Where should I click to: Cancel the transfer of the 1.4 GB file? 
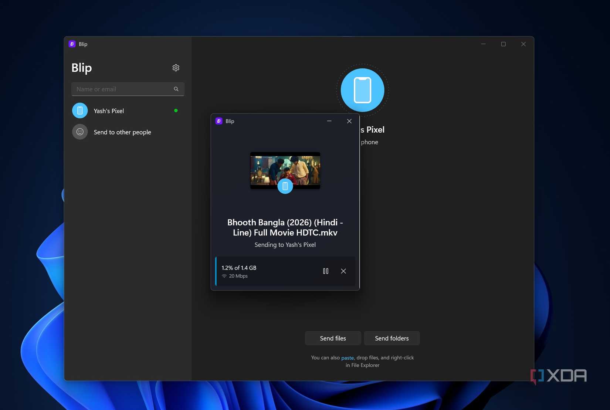coord(343,271)
